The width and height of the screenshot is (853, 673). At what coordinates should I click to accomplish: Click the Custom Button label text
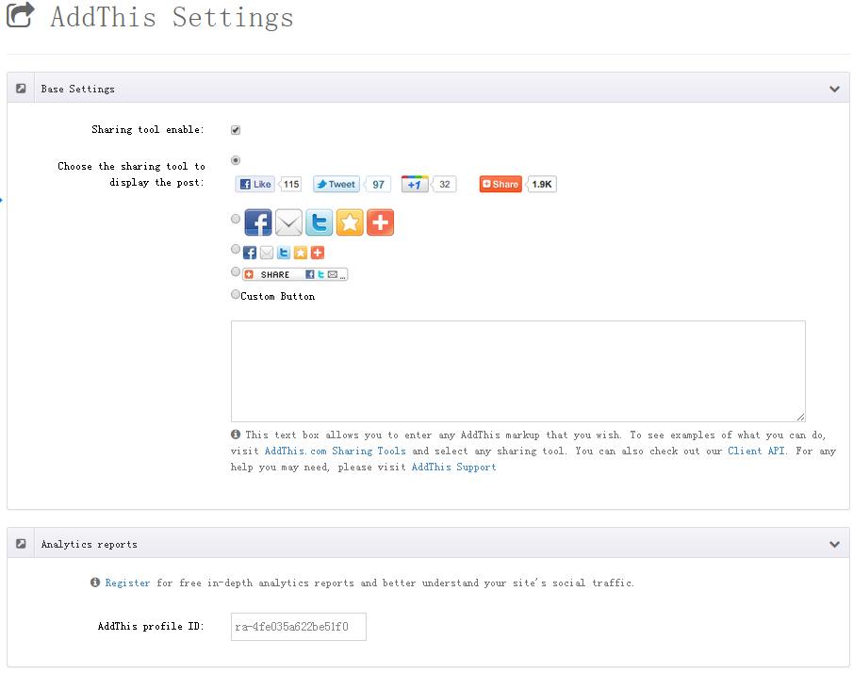pyautogui.click(x=277, y=296)
